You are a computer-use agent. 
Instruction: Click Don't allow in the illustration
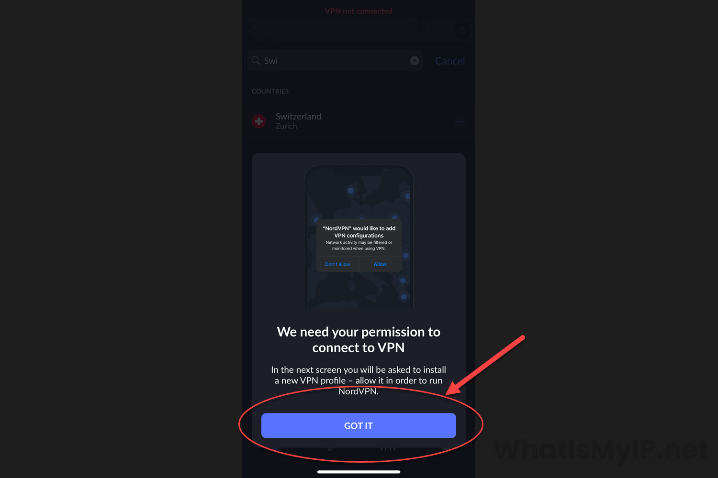click(x=337, y=264)
